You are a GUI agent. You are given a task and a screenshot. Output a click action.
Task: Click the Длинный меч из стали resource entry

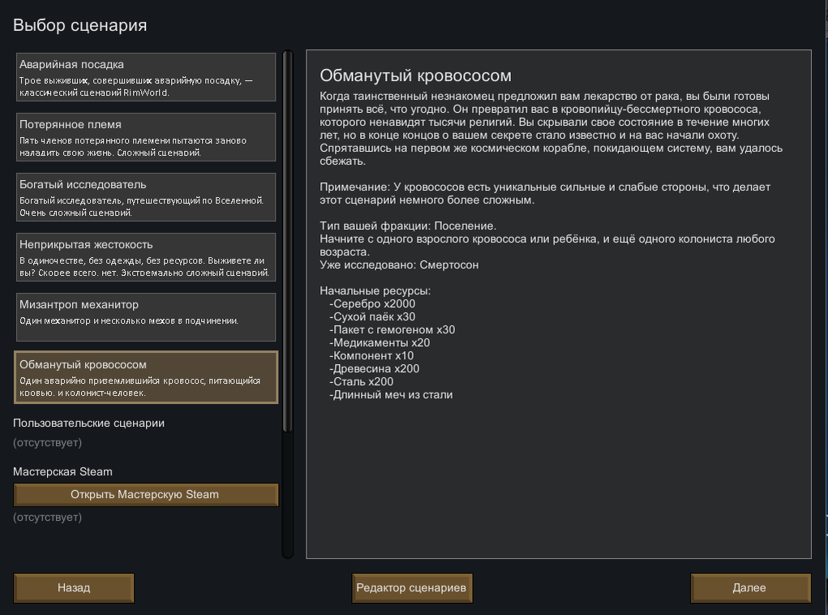[391, 394]
